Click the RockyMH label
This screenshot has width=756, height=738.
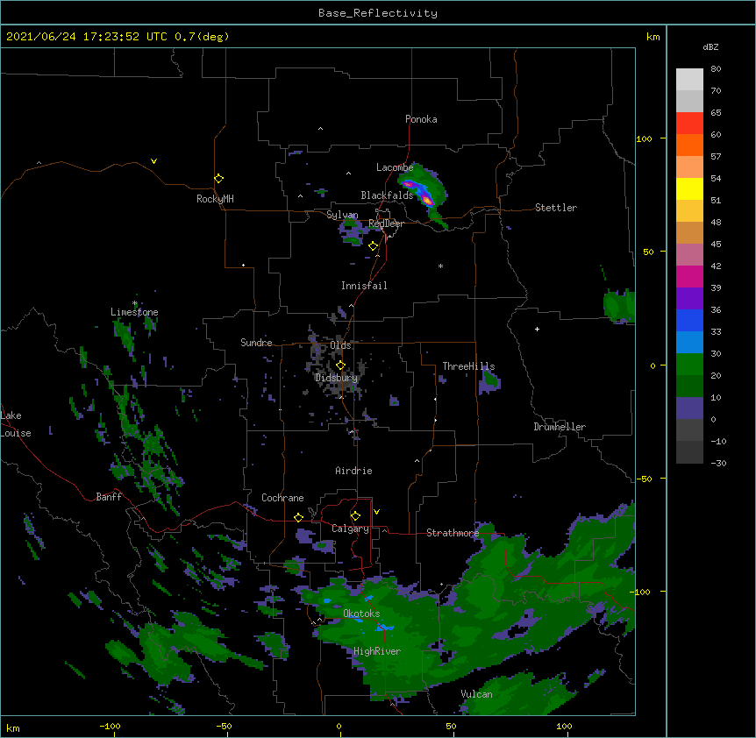pyautogui.click(x=215, y=199)
